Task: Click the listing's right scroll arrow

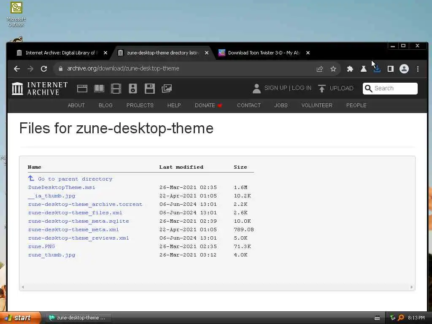Action: (x=412, y=287)
